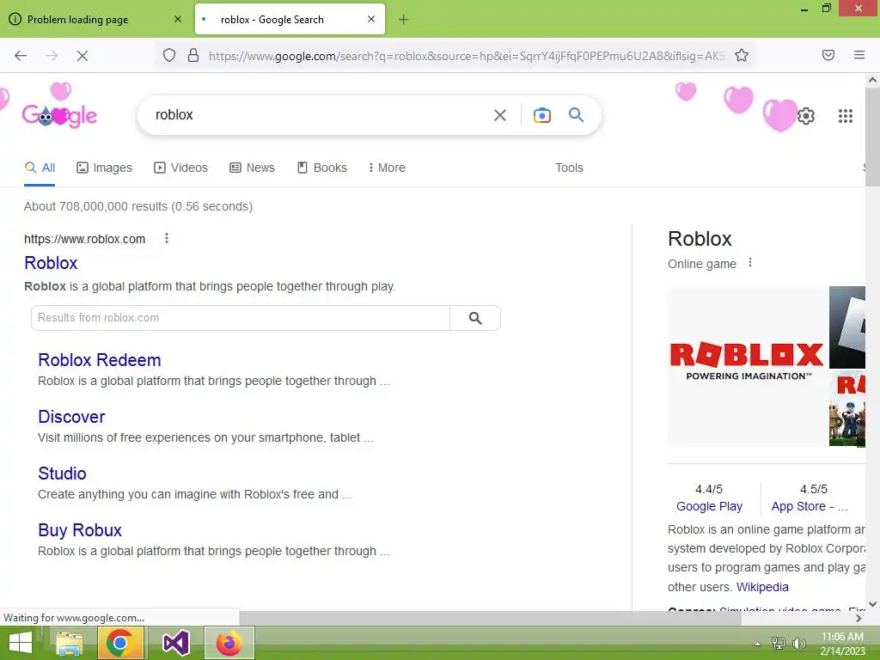Stop loading the page with the X button
This screenshot has width=880, height=660.
[82, 56]
